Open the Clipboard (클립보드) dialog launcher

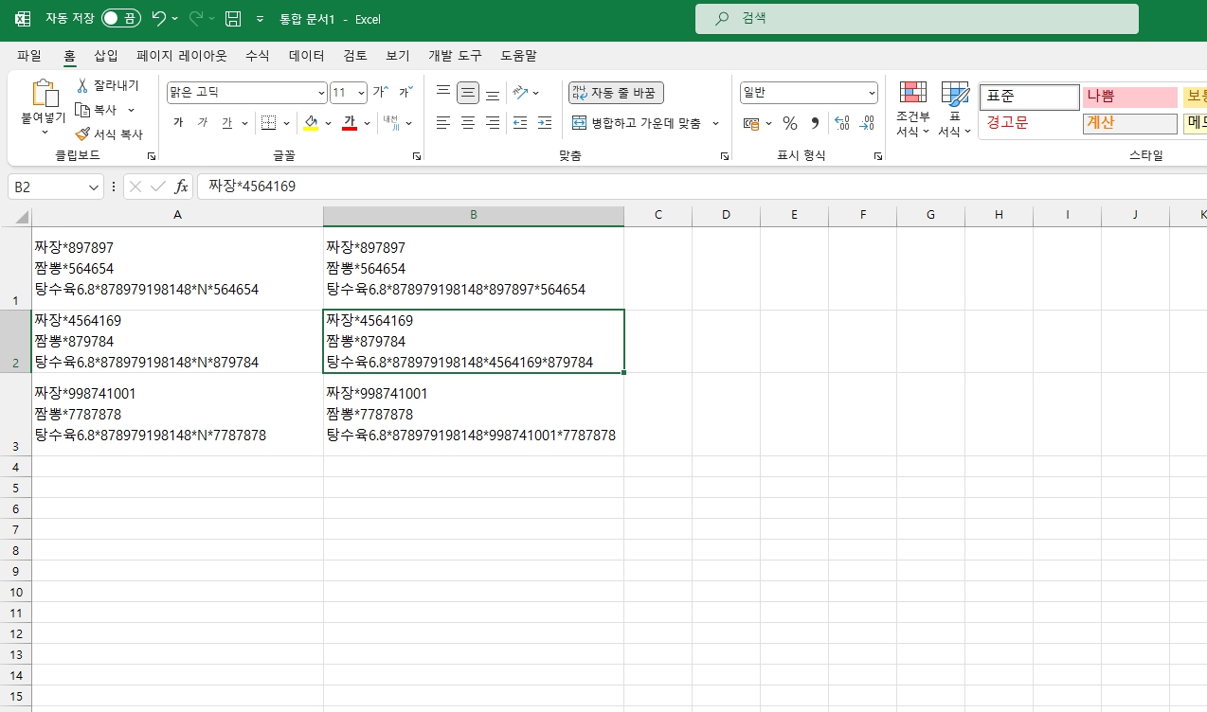(151, 156)
